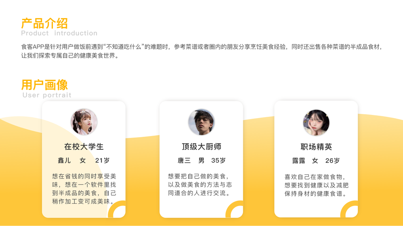
Task: Click the 在校大学生 circular avatar photo
Action: (x=84, y=122)
